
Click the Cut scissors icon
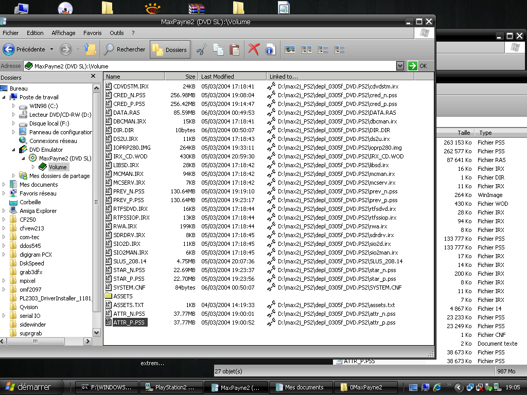pos(202,50)
